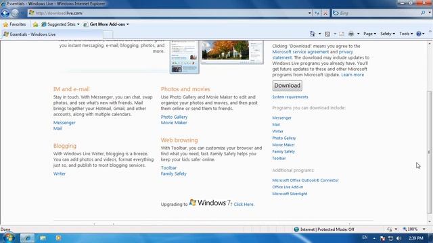Open Windows Explorer folder taskbar icon
433x243 pixels.
[43, 238]
